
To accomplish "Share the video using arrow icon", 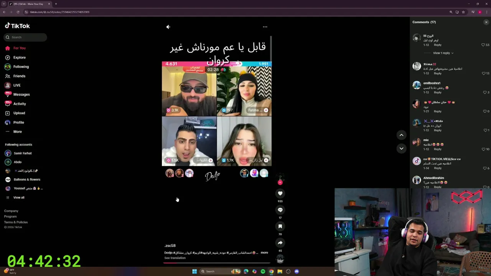I will point(280,243).
